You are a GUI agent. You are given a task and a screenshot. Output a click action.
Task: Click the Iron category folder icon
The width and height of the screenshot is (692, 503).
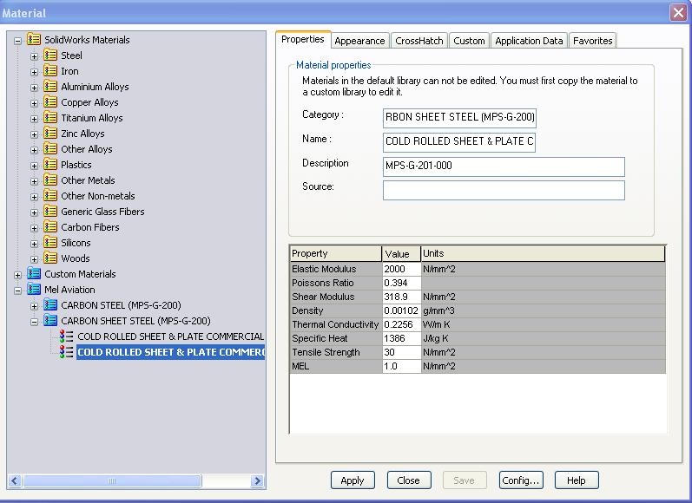[50, 71]
